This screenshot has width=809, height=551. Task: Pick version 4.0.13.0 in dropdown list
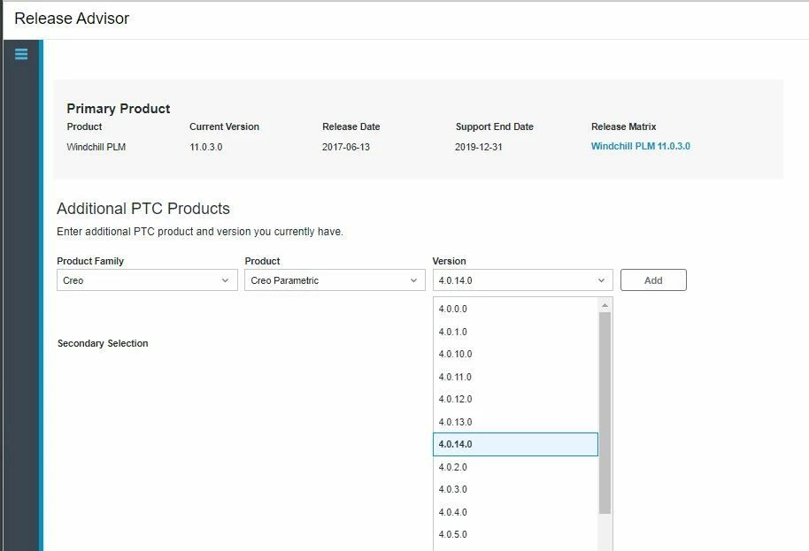(x=515, y=422)
